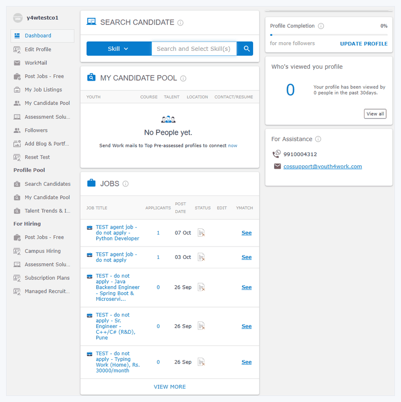Open Sr. Engineer C++/C# job title
Image resolution: width=401 pixels, height=402 pixels.
coord(115,326)
